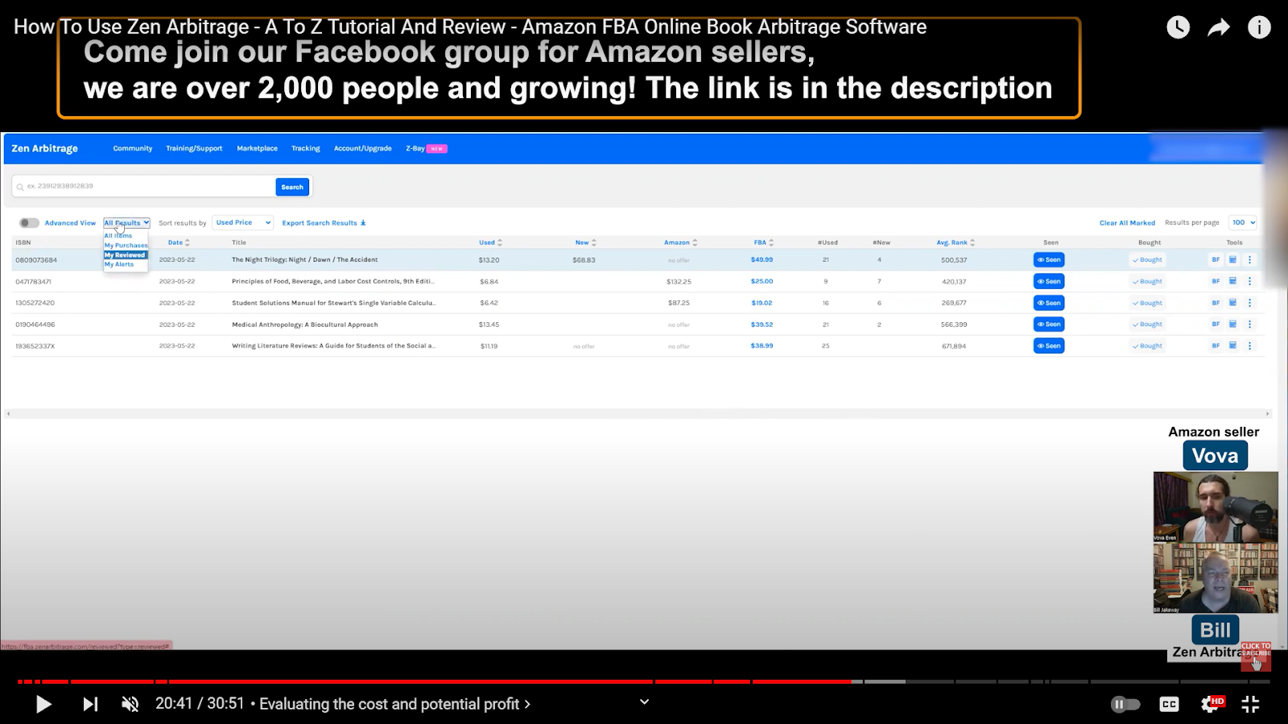
Task: Open the Community menu
Action: (133, 148)
